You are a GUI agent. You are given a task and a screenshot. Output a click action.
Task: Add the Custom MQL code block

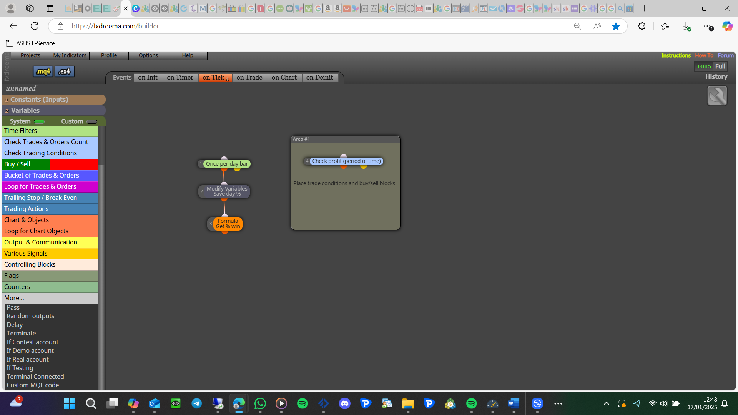33,385
